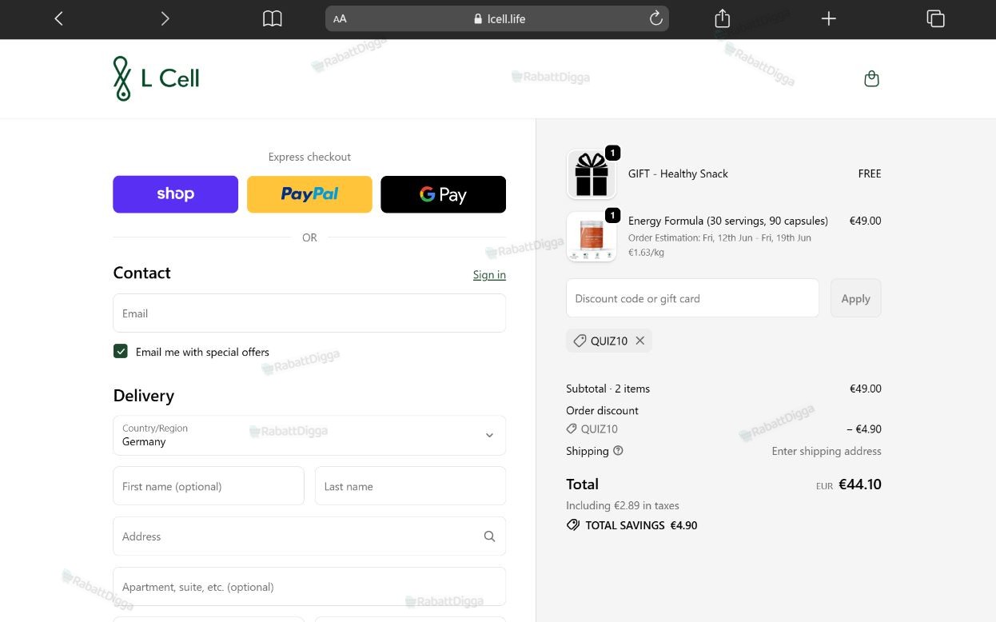Check out using the PayPal button
Image resolution: width=996 pixels, height=622 pixels.
click(309, 194)
